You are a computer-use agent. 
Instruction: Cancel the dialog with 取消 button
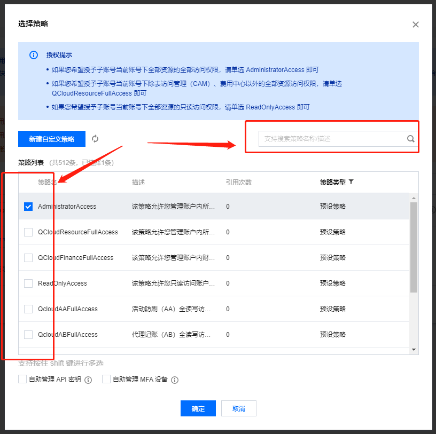coord(239,408)
